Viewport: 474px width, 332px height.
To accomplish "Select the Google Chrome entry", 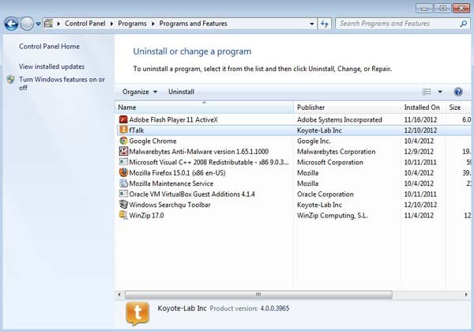I will [152, 141].
